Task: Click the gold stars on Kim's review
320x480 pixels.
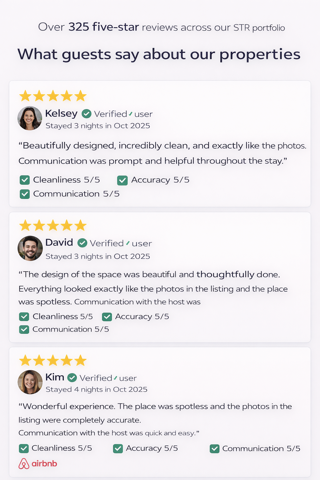Action: tap(53, 361)
